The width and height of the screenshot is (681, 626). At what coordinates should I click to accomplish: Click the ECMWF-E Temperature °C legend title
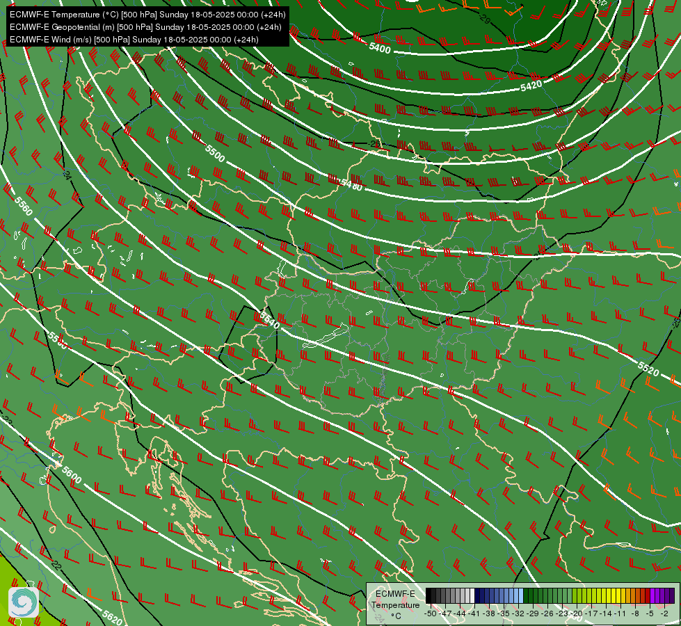pos(395,604)
